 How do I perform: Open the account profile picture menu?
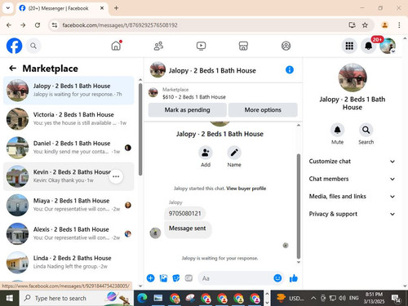point(388,46)
